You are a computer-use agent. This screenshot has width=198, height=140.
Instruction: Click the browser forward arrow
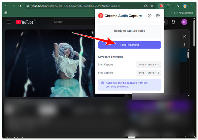pyautogui.click(x=13, y=6)
